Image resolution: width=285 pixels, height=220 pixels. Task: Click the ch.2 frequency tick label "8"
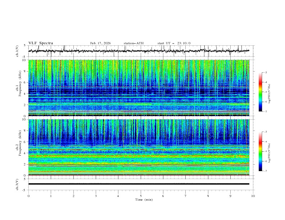click(26, 131)
